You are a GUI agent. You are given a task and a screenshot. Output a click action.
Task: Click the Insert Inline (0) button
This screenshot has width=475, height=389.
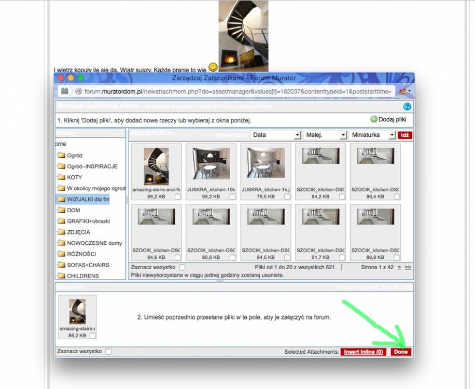363,352
